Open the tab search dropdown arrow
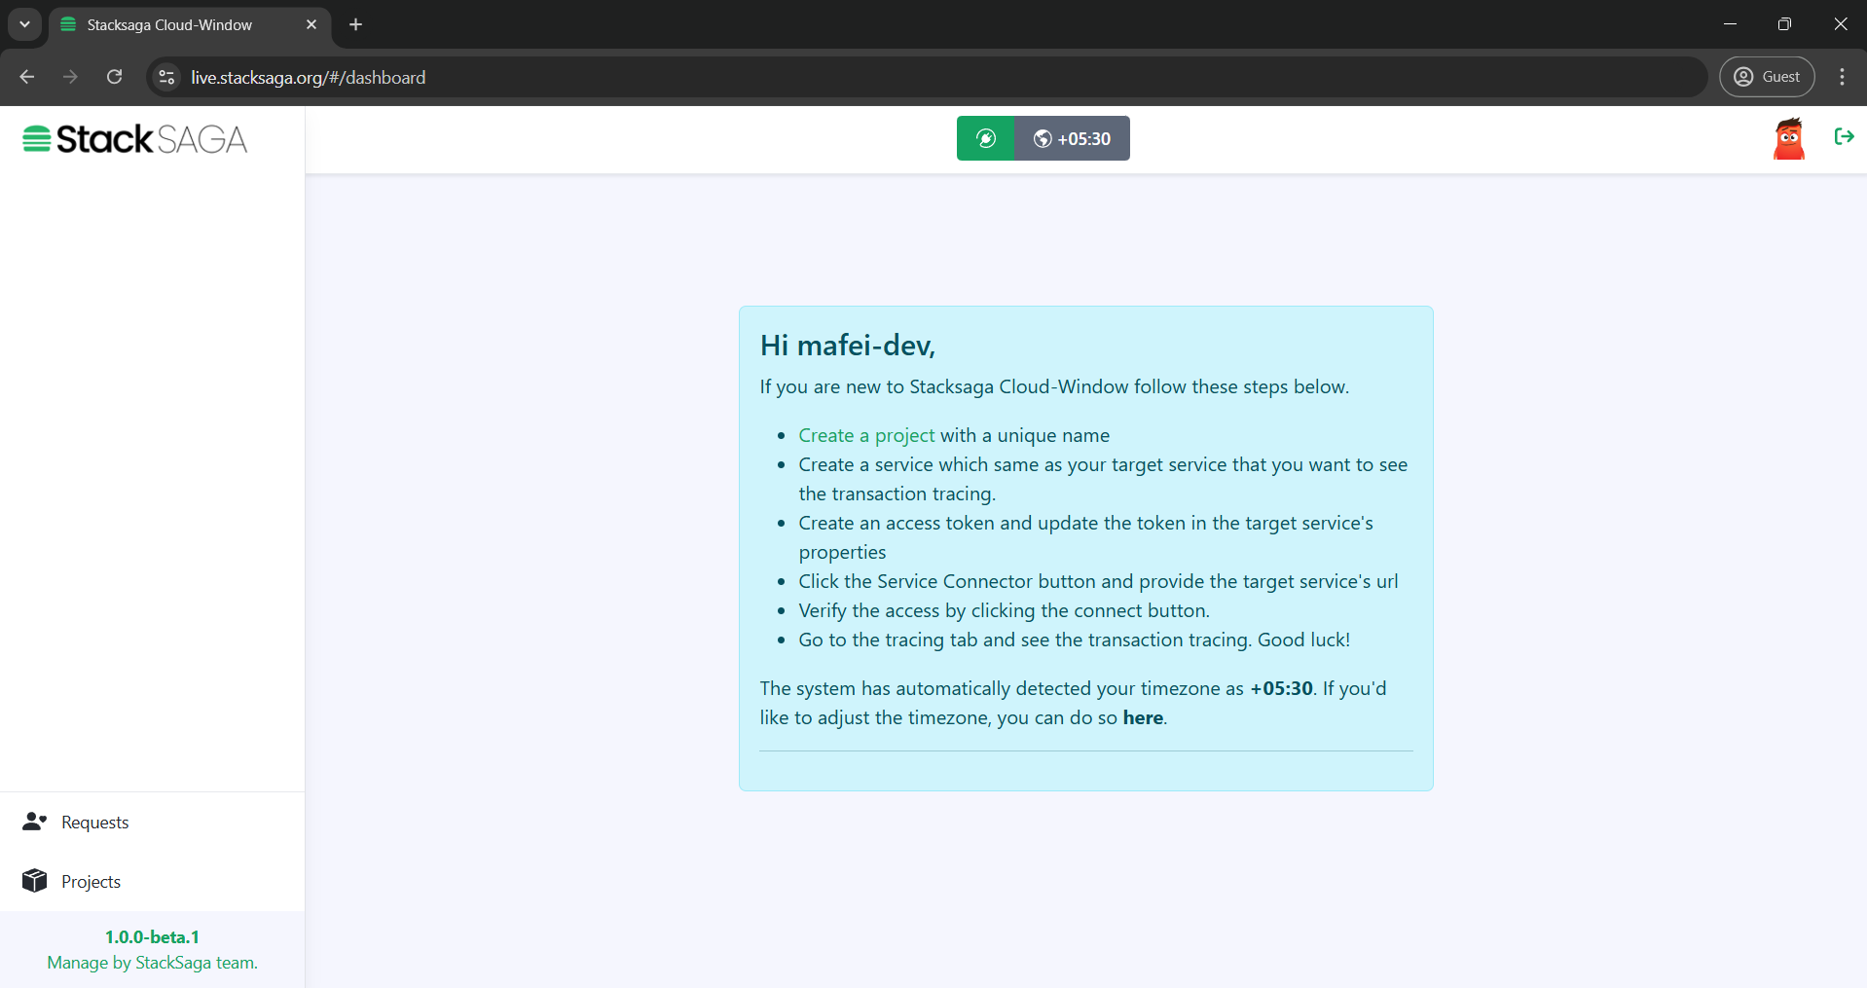Viewport: 1867px width, 988px height. [24, 24]
